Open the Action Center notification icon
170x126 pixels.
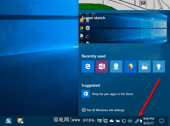[x=162, y=121]
